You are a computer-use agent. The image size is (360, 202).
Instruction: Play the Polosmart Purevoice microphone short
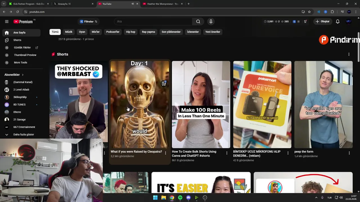coord(262,104)
